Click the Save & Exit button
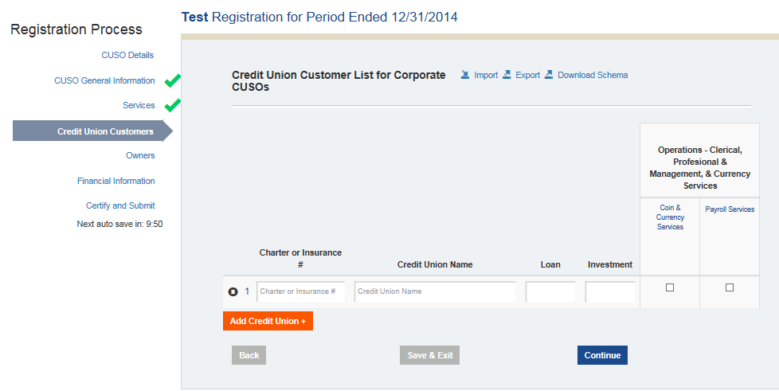 click(x=430, y=355)
